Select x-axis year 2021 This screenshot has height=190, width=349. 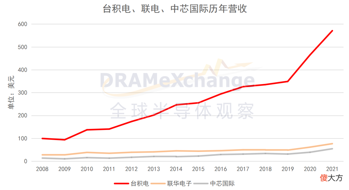332,169
